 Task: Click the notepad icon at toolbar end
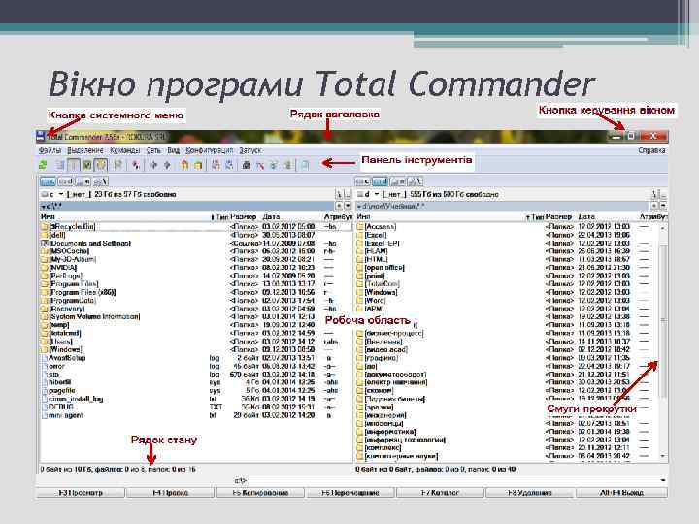[x=305, y=165]
